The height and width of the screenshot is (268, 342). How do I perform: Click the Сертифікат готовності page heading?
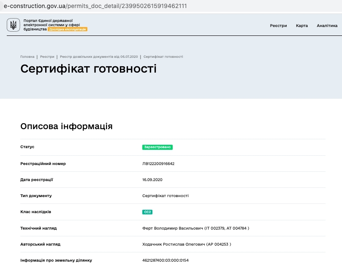pyautogui.click(x=88, y=69)
